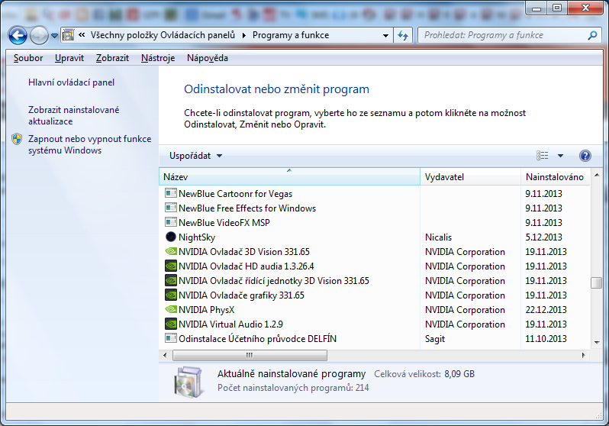Open the Soubor menu
Viewport: 609px width, 426px height.
click(x=28, y=58)
